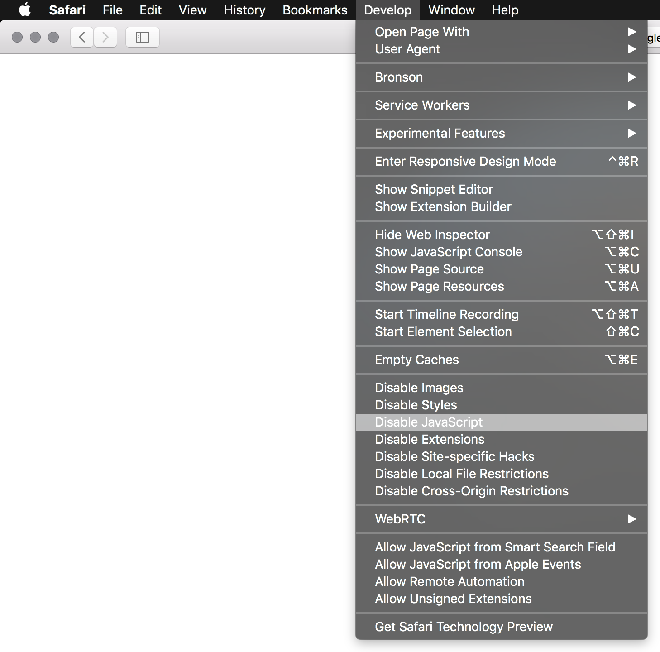The height and width of the screenshot is (652, 660).
Task: Toggle Disable Styles option
Action: click(502, 405)
